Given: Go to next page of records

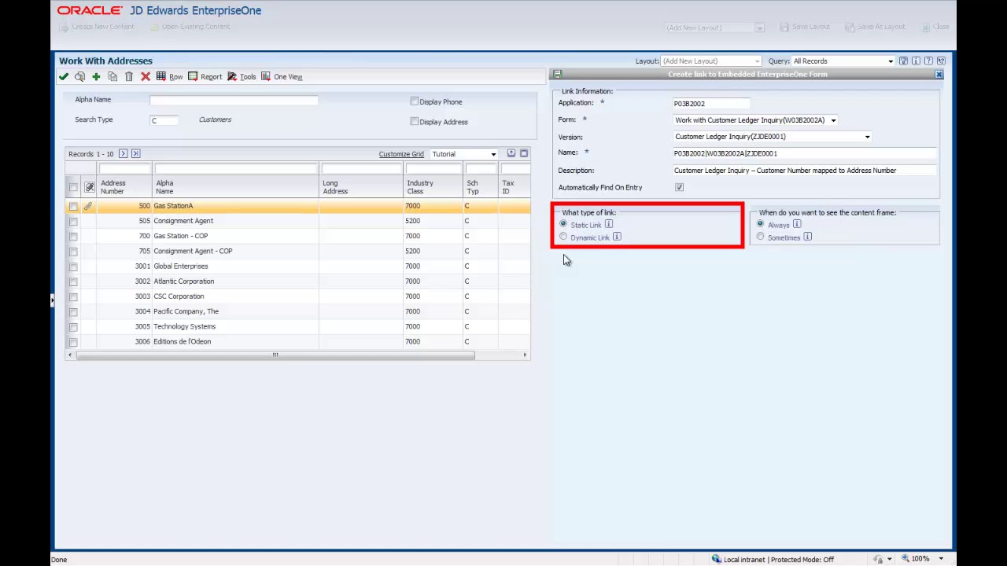Looking at the screenshot, I should pyautogui.click(x=123, y=153).
